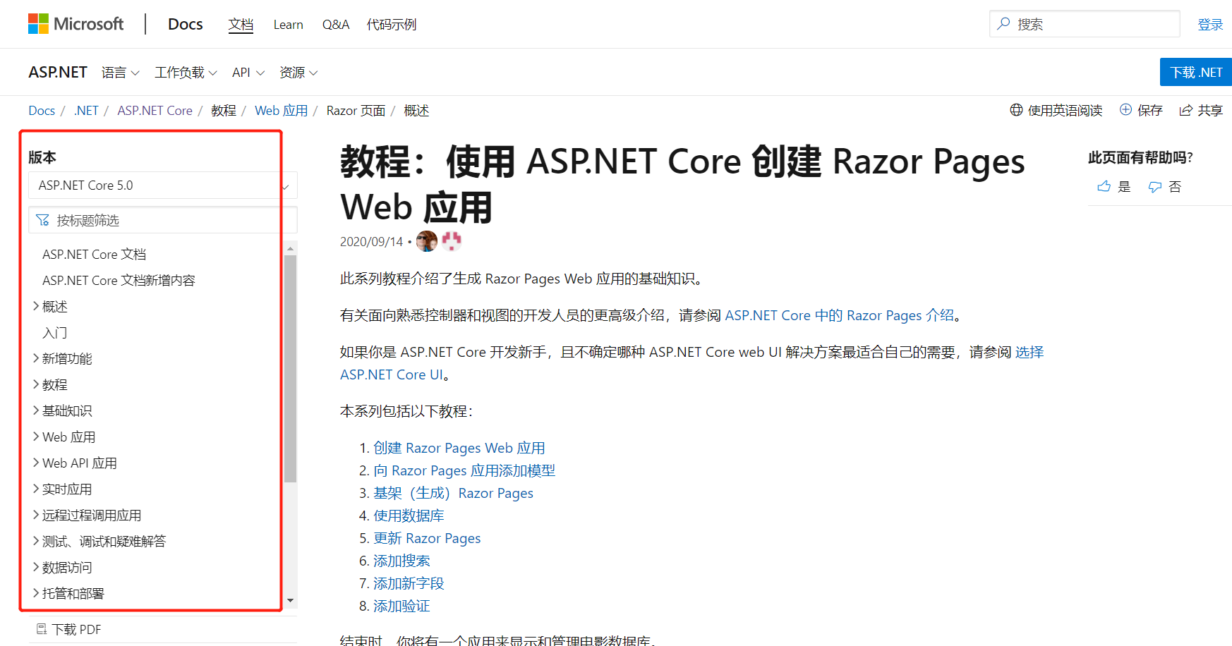Click the search magnifier icon
This screenshot has width=1232, height=646.
(1003, 24)
